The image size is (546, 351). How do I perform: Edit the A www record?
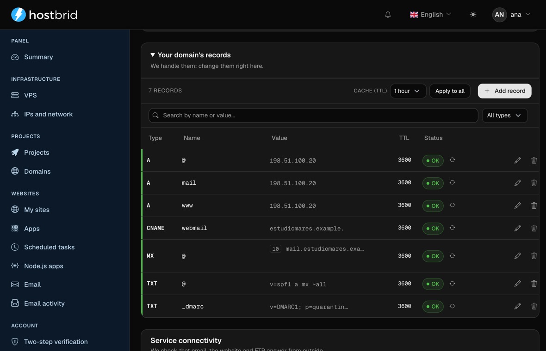point(517,206)
